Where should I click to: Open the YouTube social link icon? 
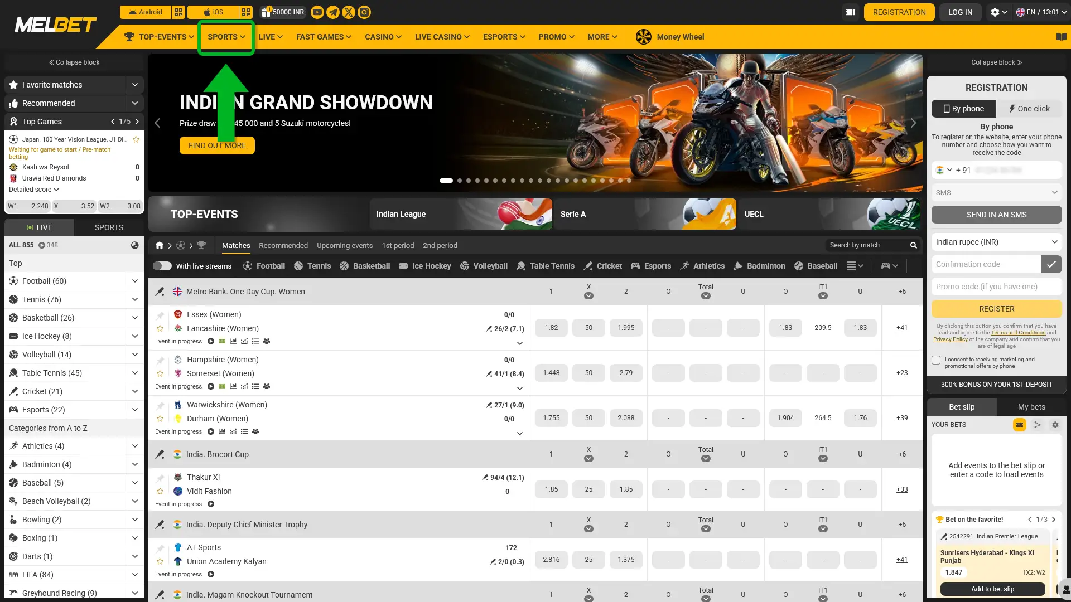(x=317, y=12)
